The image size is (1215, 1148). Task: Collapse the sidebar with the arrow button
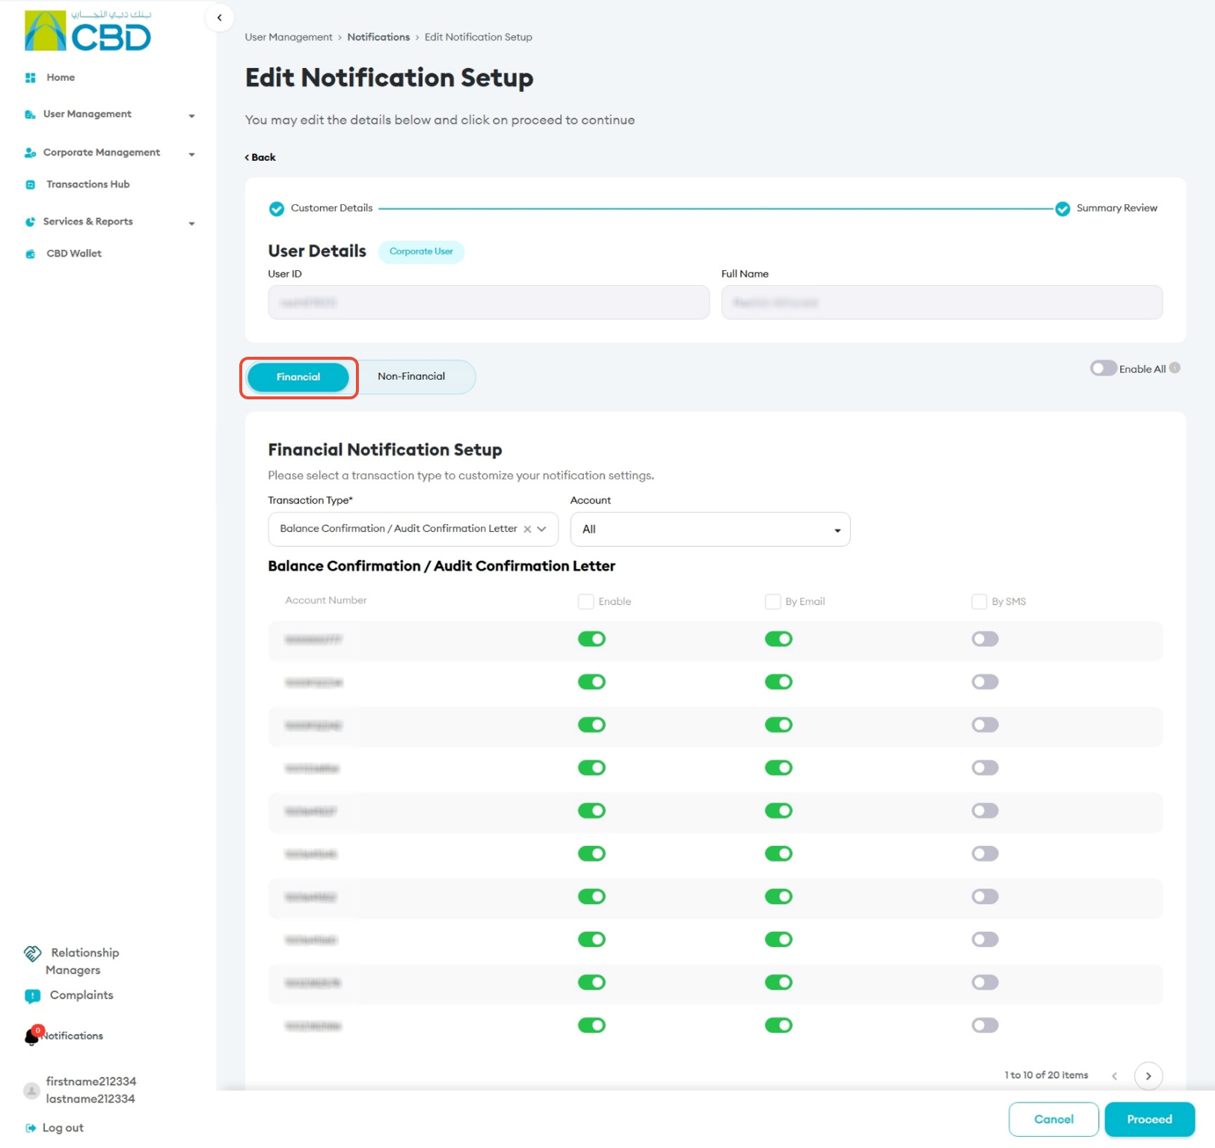(x=219, y=17)
